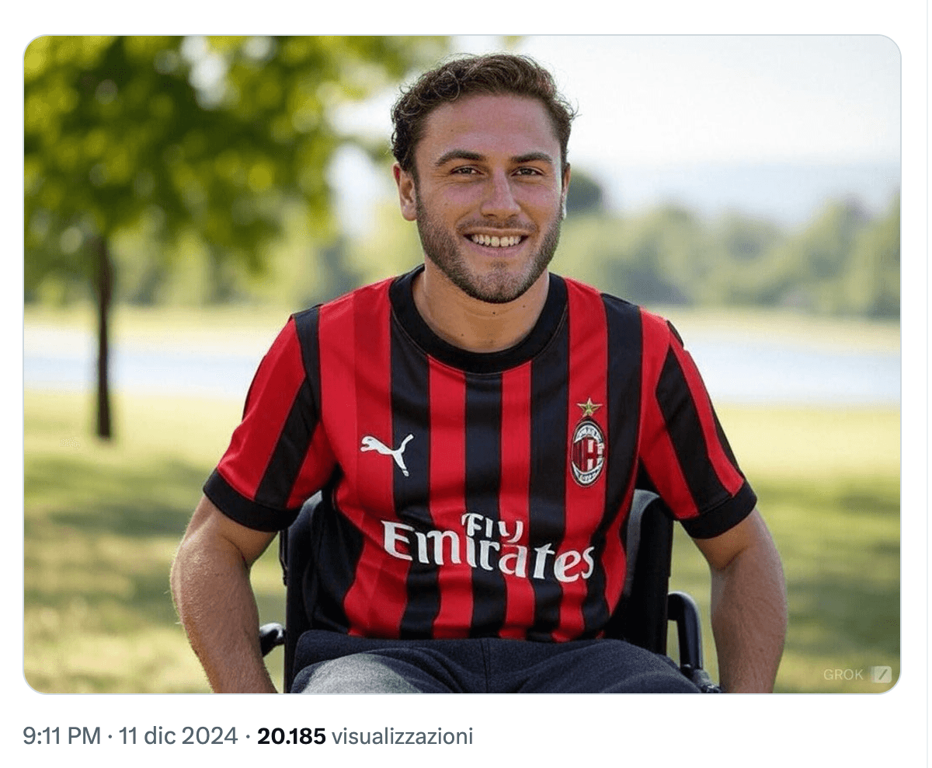Click the 20.185 views count
The image size is (932, 768).
point(291,735)
